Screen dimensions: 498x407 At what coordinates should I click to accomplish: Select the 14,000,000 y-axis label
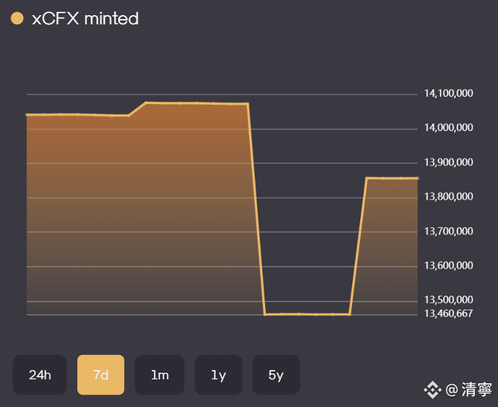[x=449, y=128]
